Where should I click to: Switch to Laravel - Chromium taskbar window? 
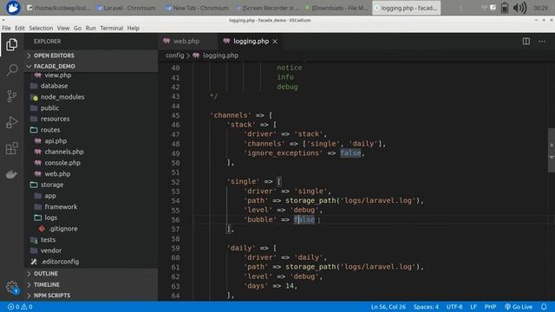click(127, 8)
